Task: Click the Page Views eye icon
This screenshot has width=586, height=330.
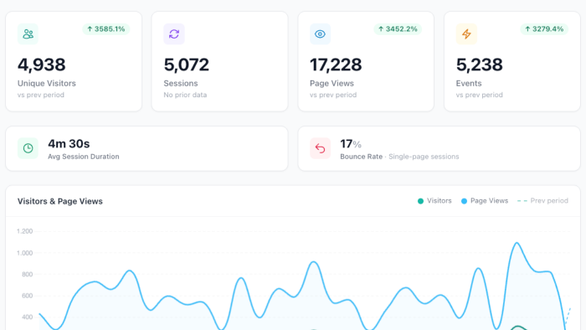Action: [x=321, y=34]
